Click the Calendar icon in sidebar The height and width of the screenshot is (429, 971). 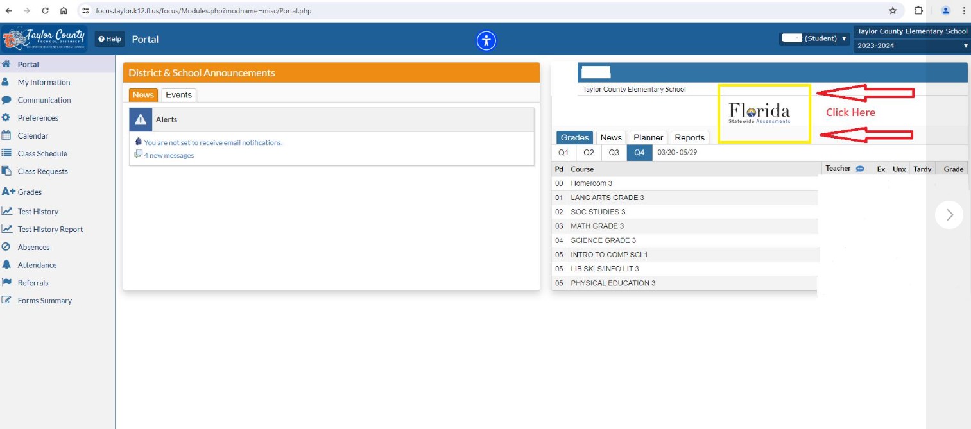[6, 135]
